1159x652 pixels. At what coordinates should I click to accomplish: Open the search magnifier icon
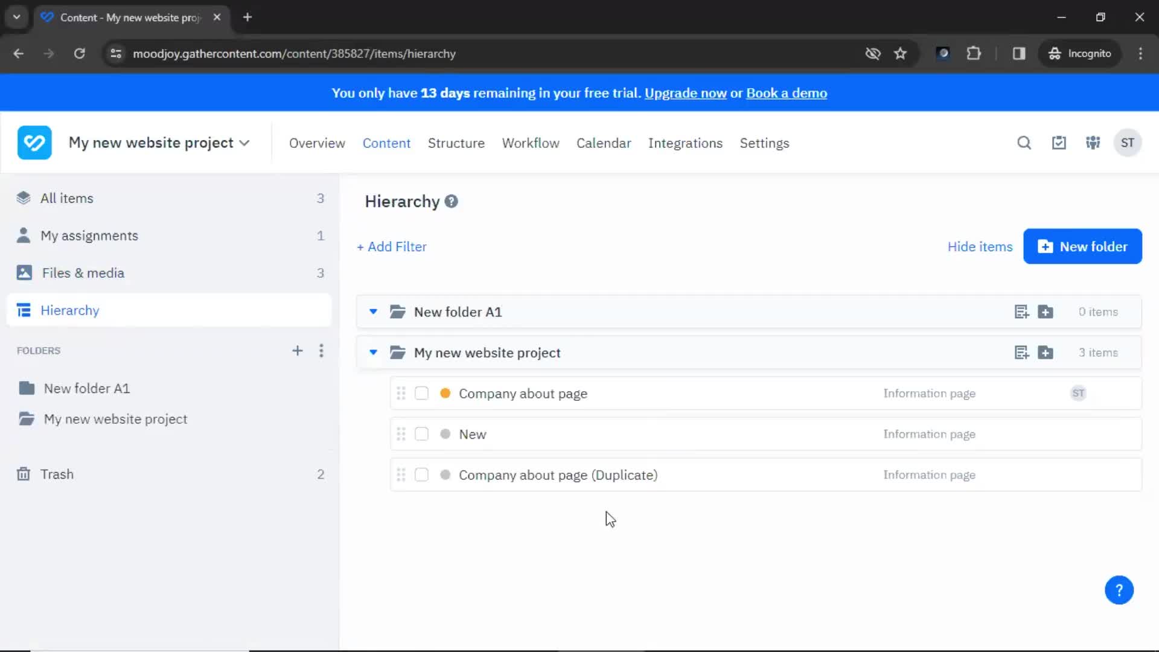pos(1024,143)
